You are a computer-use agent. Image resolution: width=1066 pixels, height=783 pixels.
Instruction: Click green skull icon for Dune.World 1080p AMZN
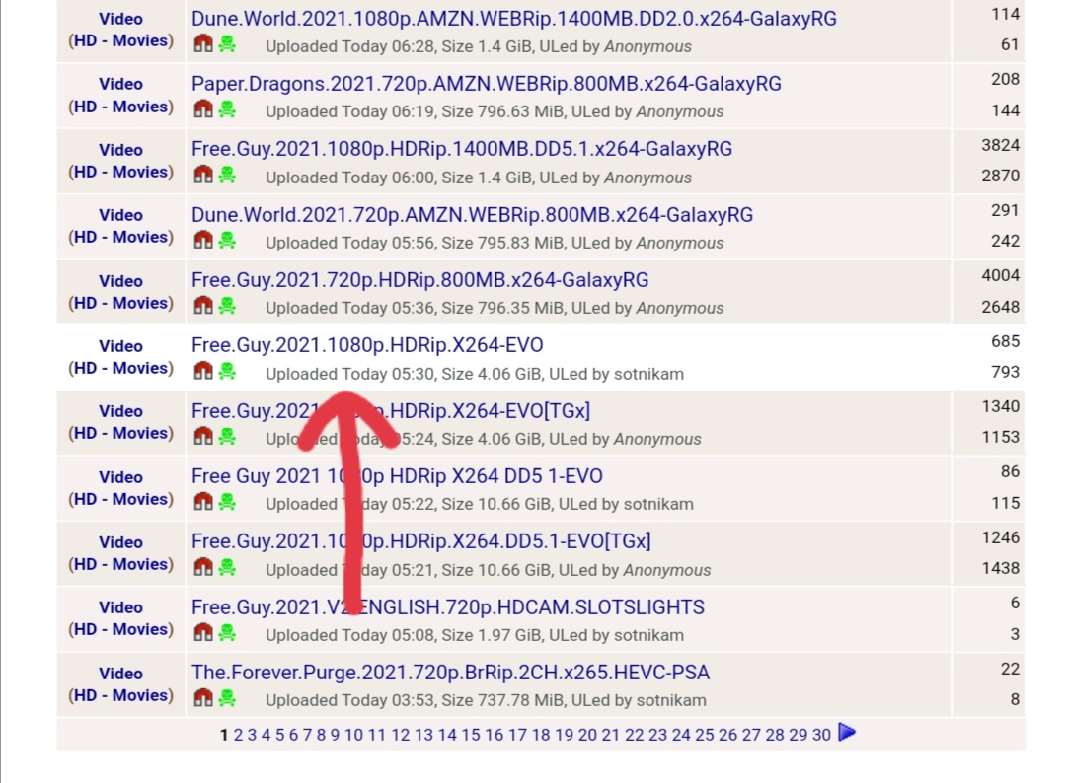pyautogui.click(x=227, y=44)
